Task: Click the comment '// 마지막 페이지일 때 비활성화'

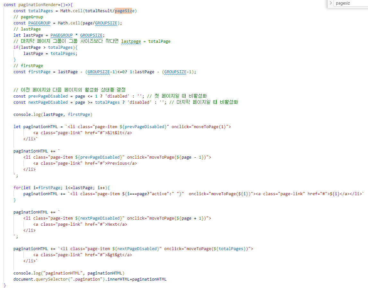Action: (x=204, y=102)
